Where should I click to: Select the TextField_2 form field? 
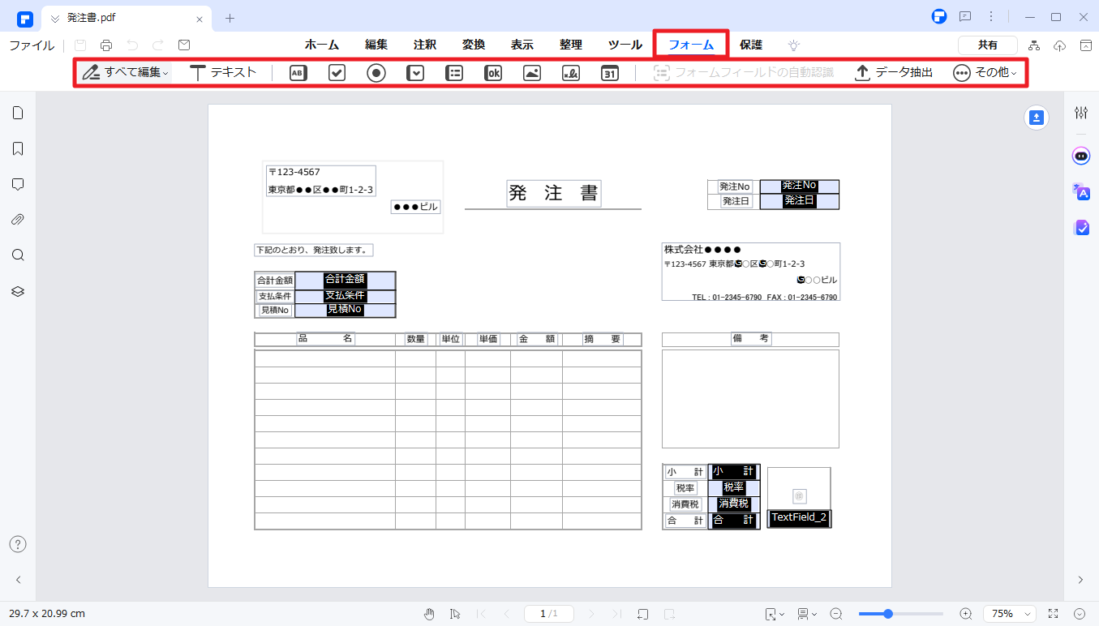(799, 517)
